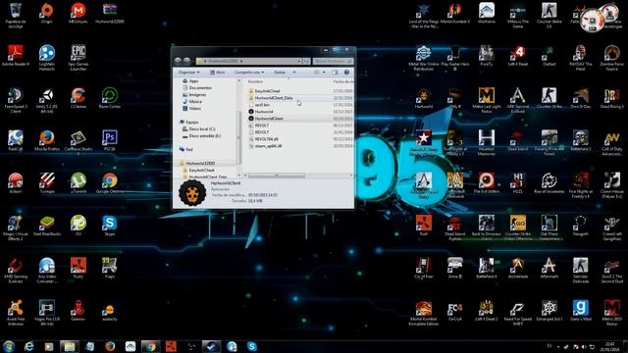Select the Photoshop desktop icon

point(109,140)
